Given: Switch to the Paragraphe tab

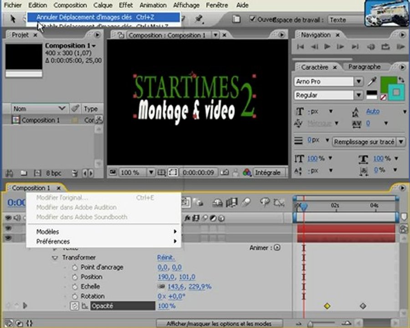Looking at the screenshot, I should pos(364,67).
